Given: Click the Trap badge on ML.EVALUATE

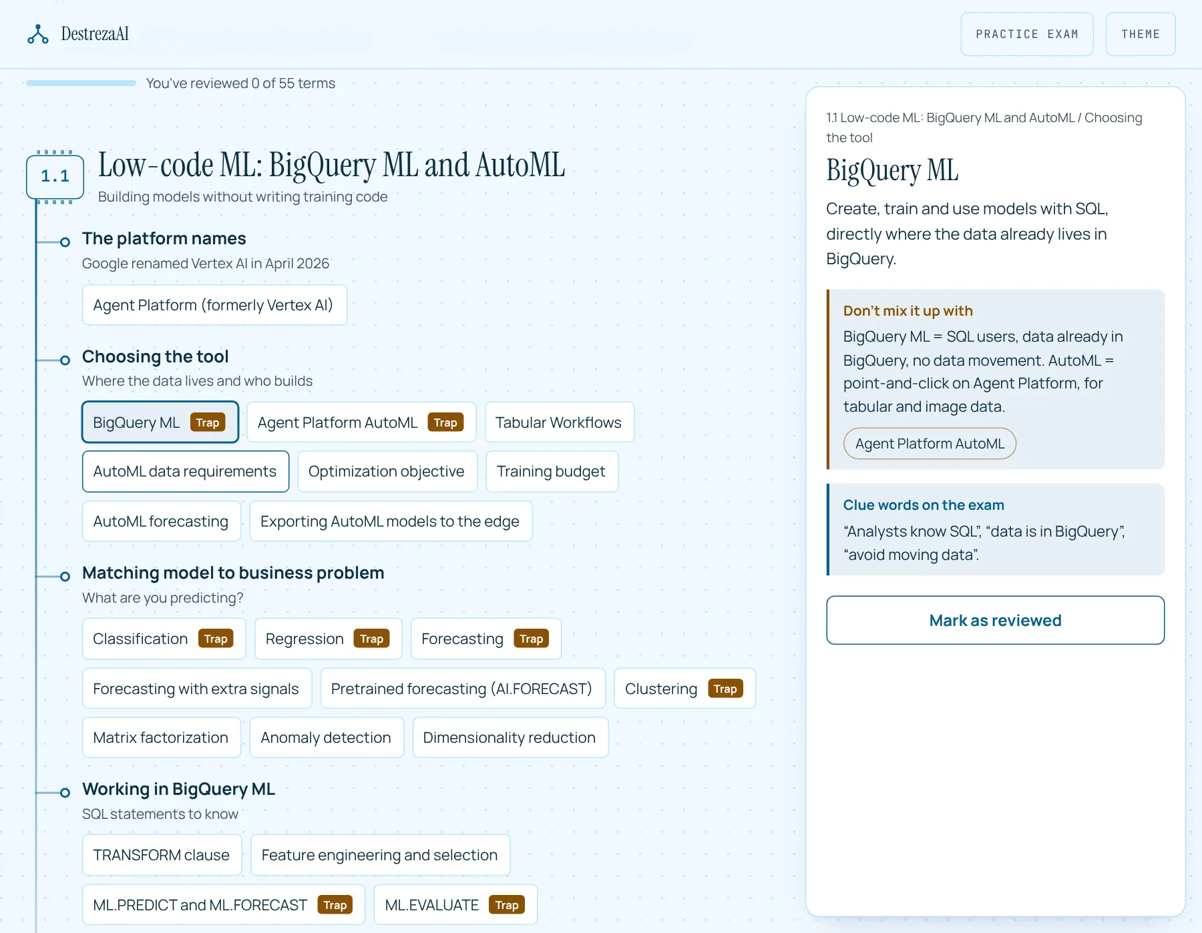Looking at the screenshot, I should tap(507, 905).
